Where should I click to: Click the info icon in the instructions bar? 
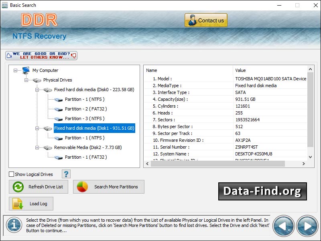pos(14,226)
